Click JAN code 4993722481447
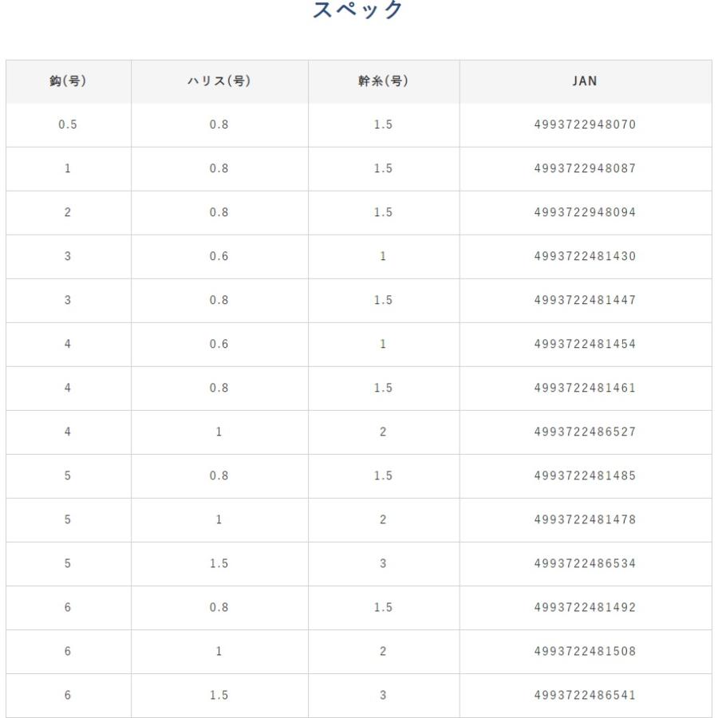The width and height of the screenshot is (718, 718). [585, 301]
